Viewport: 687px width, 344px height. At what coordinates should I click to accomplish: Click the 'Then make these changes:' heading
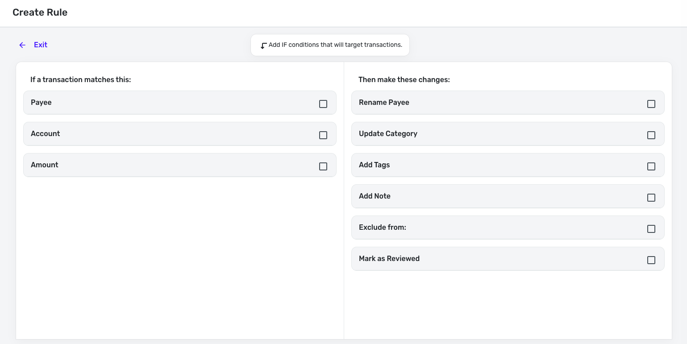[404, 80]
